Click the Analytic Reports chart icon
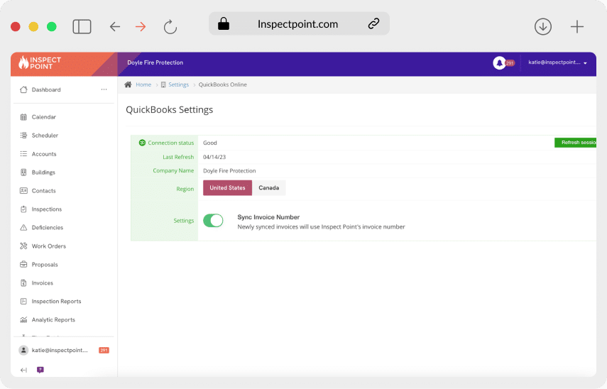The width and height of the screenshot is (607, 389). tap(23, 320)
